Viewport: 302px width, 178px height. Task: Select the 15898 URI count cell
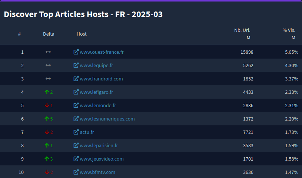(247, 52)
